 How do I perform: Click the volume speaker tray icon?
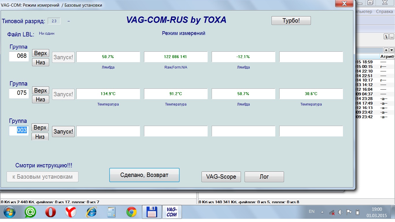tap(340, 212)
